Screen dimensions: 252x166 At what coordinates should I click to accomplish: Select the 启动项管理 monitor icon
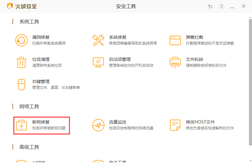tap(98, 62)
